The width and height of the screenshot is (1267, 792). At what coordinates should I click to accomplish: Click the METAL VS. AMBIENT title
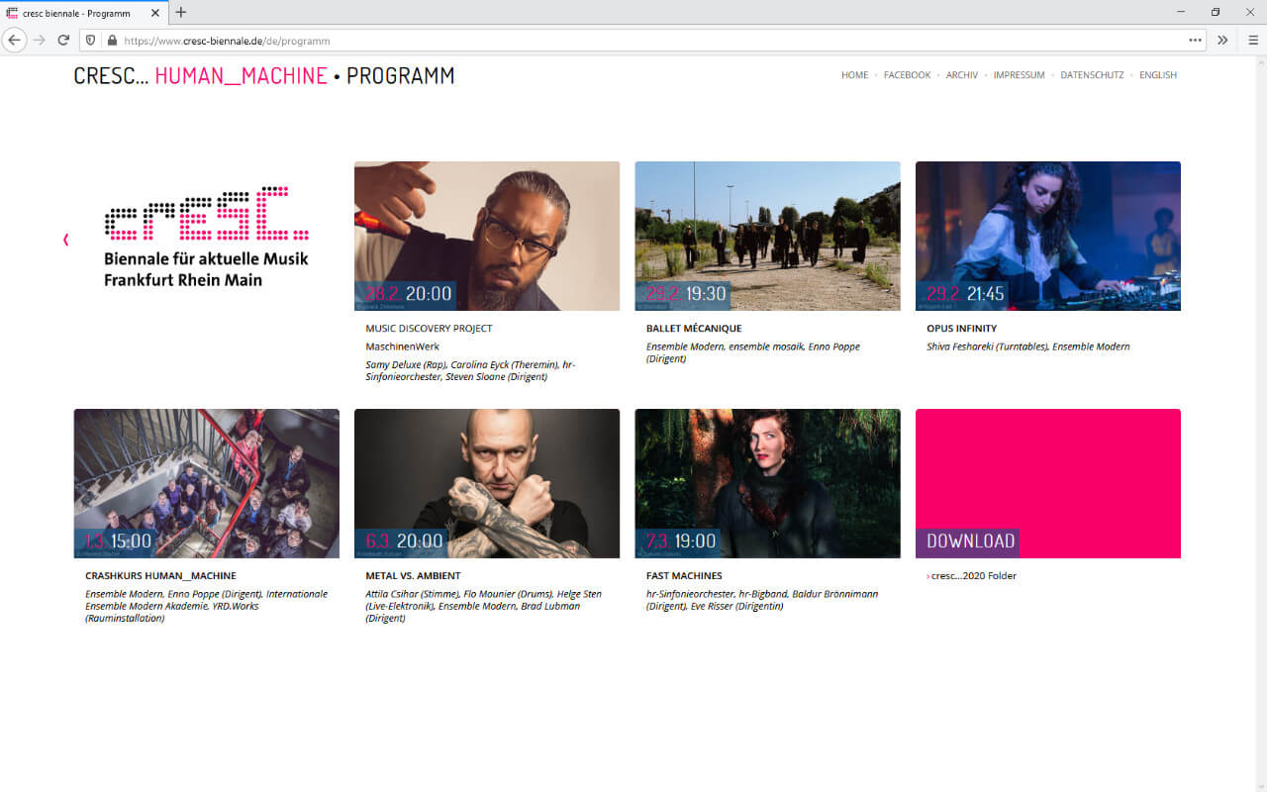coord(413,576)
